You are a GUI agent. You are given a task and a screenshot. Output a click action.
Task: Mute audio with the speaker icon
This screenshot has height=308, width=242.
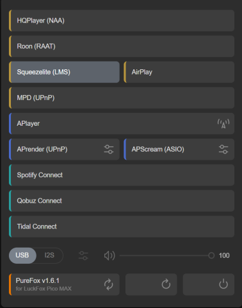point(109,255)
